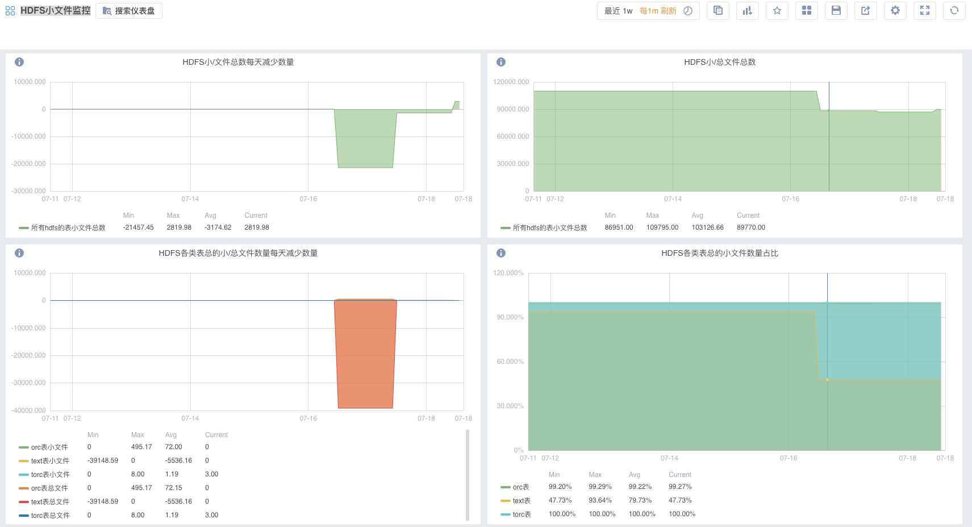The image size is (972, 527).
Task: Toggle the torc表总文件 legend series
Action: 50,516
